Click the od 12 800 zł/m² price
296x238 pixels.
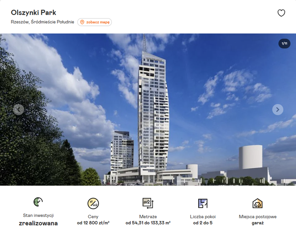(93, 223)
